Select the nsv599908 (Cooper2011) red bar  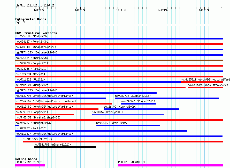(119, 66)
